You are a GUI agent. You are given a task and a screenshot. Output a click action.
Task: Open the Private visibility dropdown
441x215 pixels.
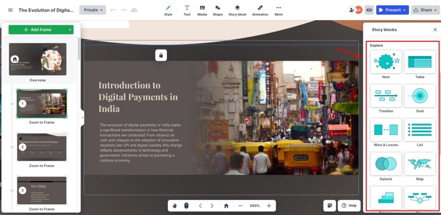click(93, 10)
